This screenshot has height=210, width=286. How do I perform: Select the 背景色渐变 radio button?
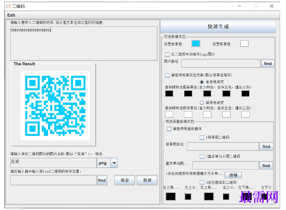[202, 103]
